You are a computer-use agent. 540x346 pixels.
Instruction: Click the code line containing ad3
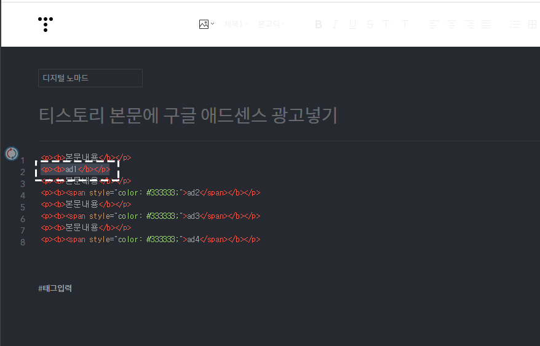click(x=151, y=216)
